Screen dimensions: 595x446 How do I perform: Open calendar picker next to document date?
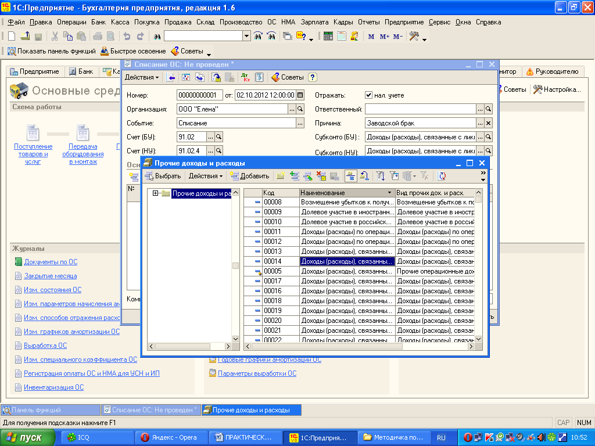300,95
